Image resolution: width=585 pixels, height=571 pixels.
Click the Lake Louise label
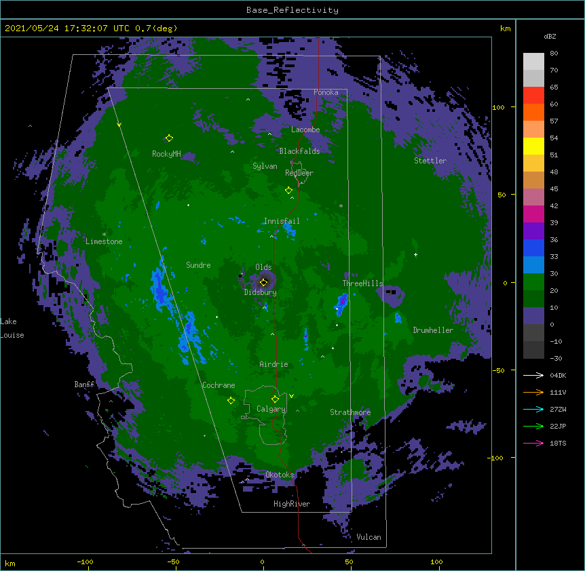12,328
